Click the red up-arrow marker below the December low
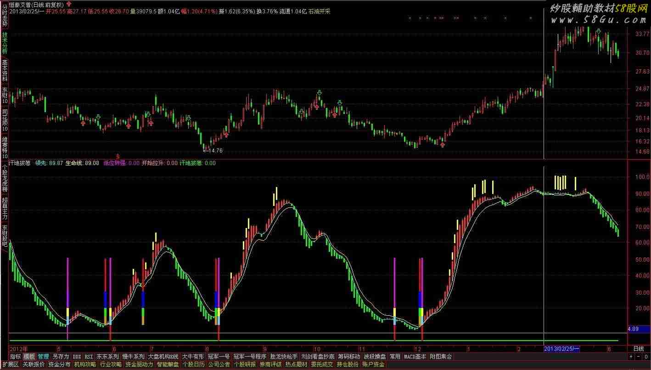This screenshot has width=651, height=370. point(443,145)
